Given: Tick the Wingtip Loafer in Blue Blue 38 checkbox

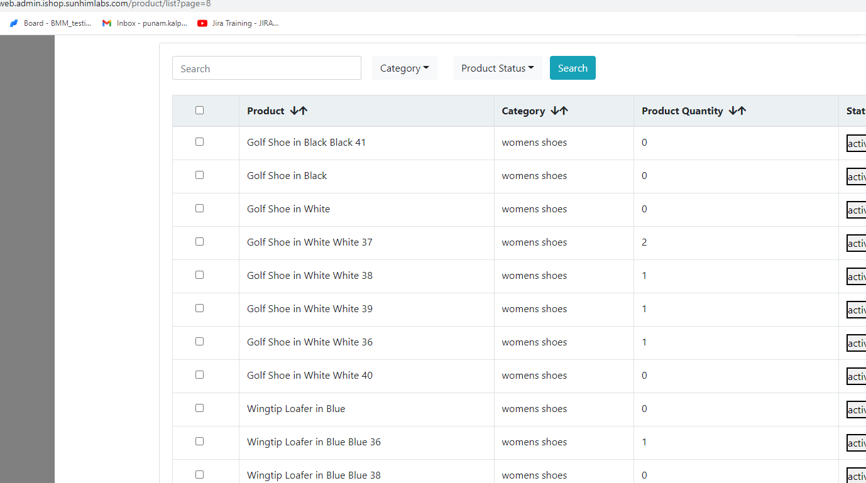Looking at the screenshot, I should click(200, 475).
